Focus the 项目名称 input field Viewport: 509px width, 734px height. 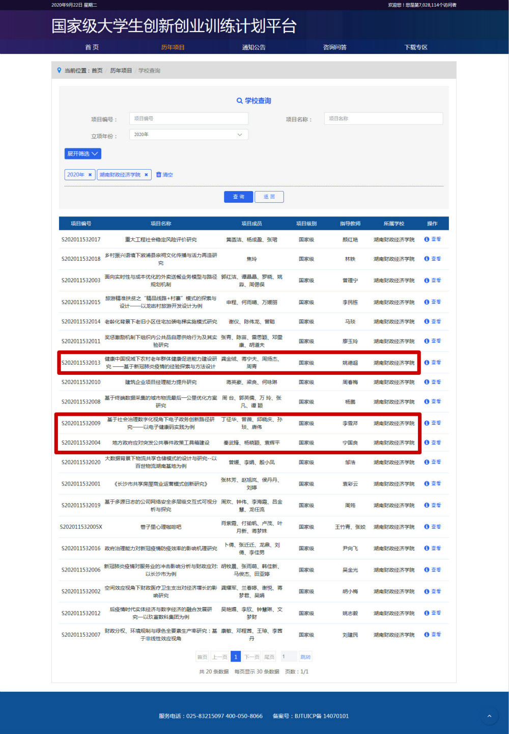click(383, 119)
